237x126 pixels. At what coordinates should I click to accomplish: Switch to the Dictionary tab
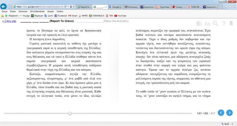132,7
